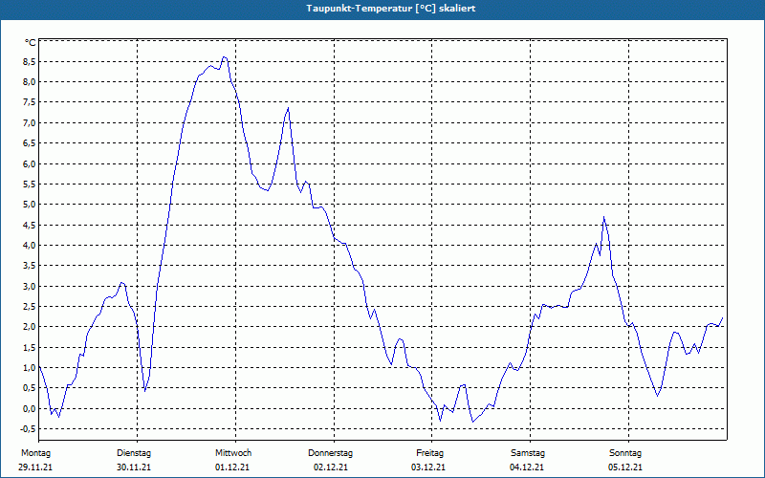765x478 pixels.
Task: Click the °C unit label
Action: click(31, 43)
